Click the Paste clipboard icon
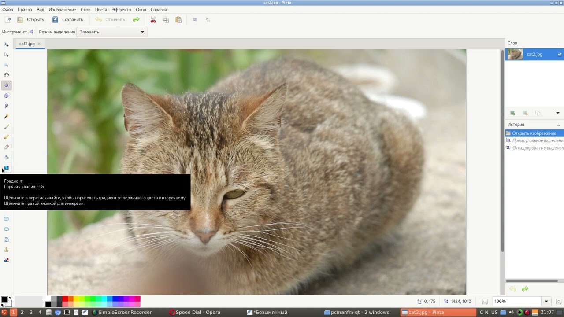 [x=178, y=19]
